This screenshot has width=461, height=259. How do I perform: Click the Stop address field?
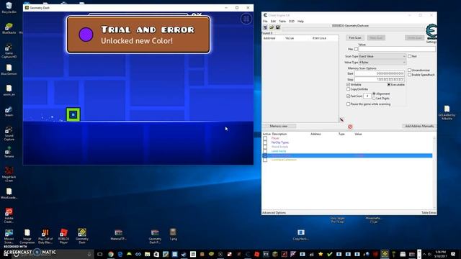380,79
